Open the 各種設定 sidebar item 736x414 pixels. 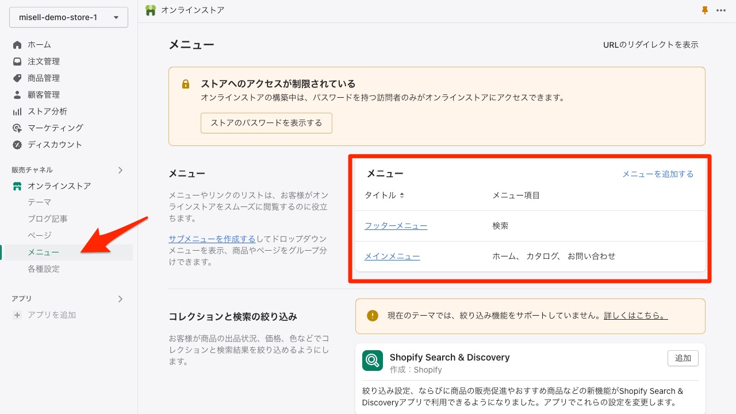[44, 269]
